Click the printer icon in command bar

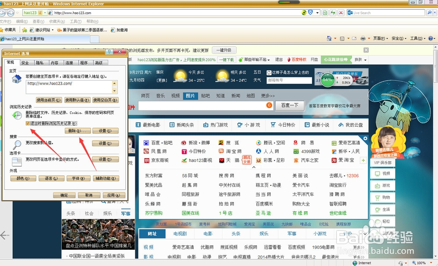(x=363, y=39)
